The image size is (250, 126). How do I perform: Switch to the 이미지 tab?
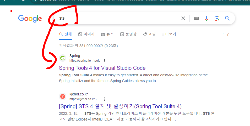86,34
